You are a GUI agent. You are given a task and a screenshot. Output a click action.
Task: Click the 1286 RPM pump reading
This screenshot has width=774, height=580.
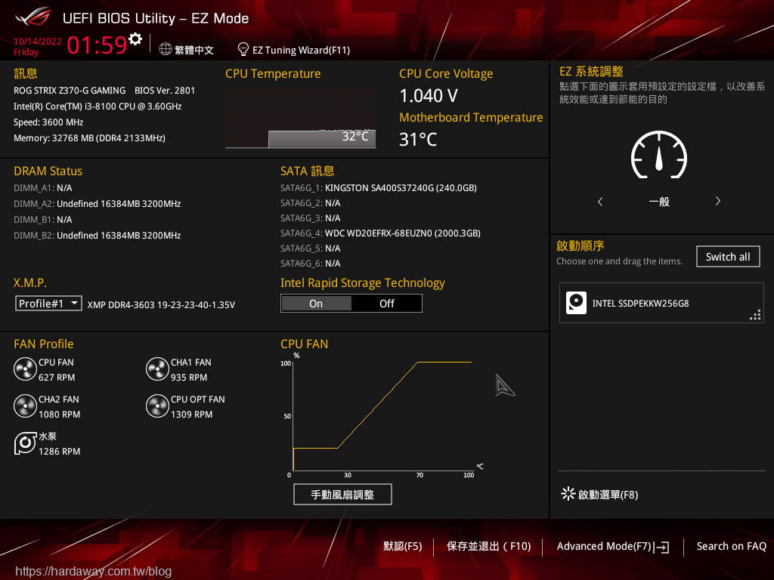(59, 452)
